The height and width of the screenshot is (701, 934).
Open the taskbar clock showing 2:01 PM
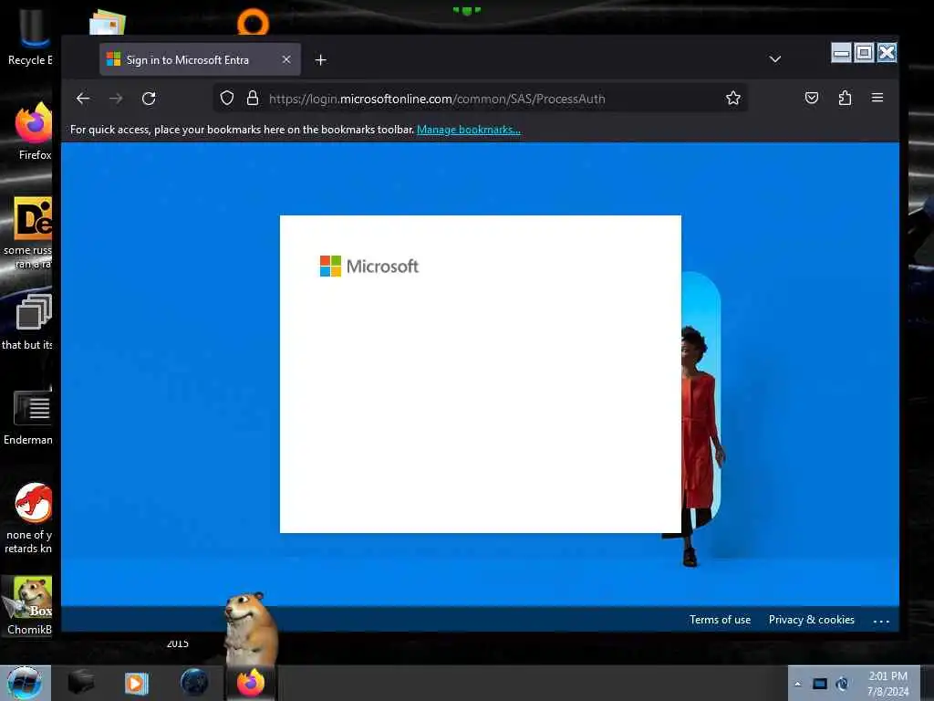[887, 683]
